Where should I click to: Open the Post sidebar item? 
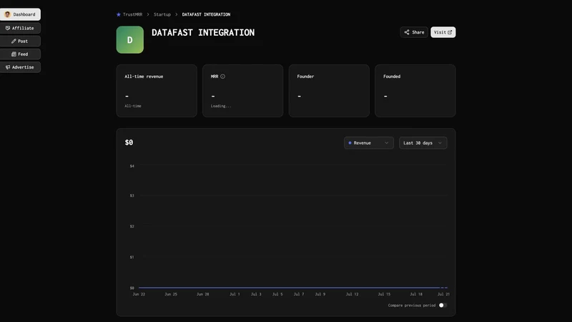click(x=20, y=42)
